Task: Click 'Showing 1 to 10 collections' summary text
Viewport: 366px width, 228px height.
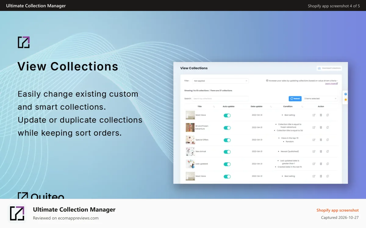Action: (196, 91)
